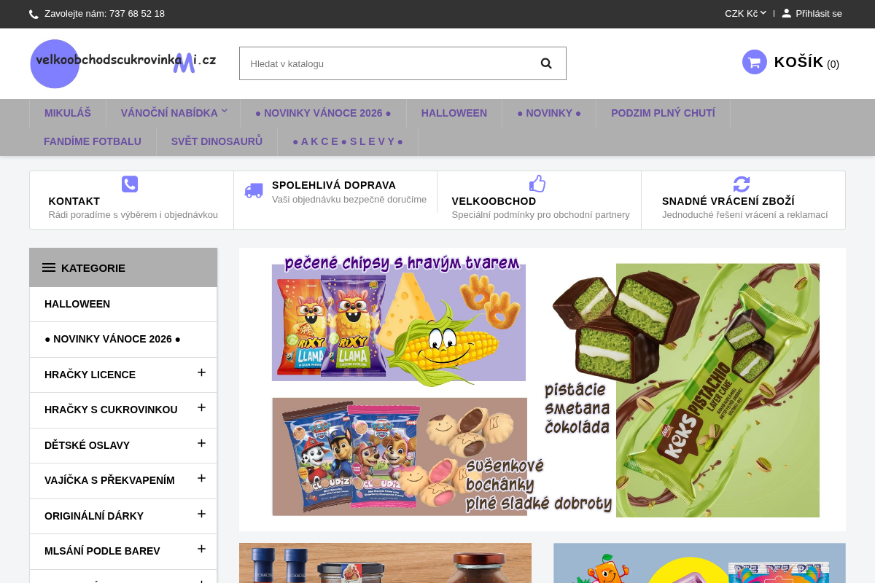875x583 pixels.
Task: Click the search magnifier button
Action: pos(546,63)
